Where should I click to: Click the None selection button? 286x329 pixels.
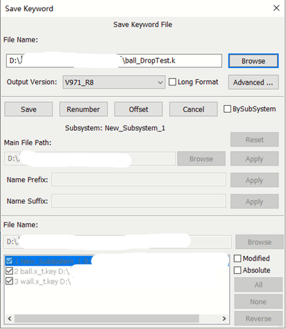point(258,301)
